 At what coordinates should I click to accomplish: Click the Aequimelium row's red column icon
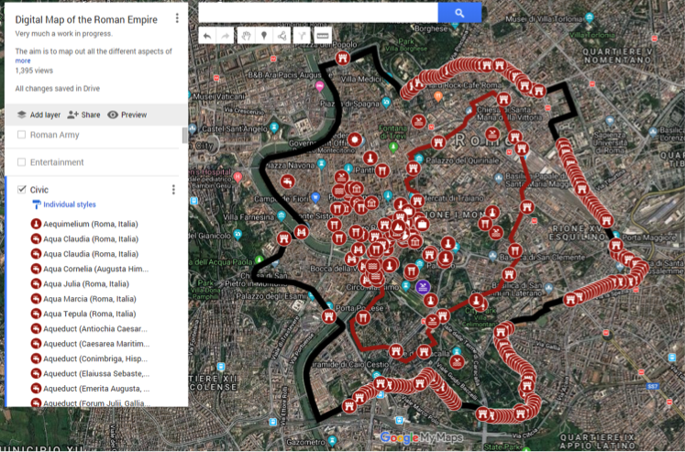pos(36,224)
